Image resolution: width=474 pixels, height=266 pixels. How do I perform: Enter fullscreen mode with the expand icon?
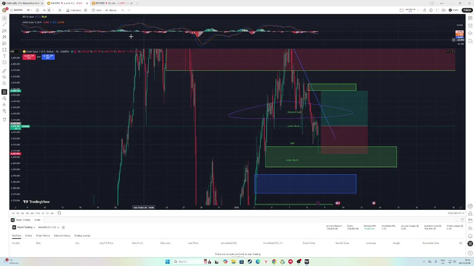point(437,10)
